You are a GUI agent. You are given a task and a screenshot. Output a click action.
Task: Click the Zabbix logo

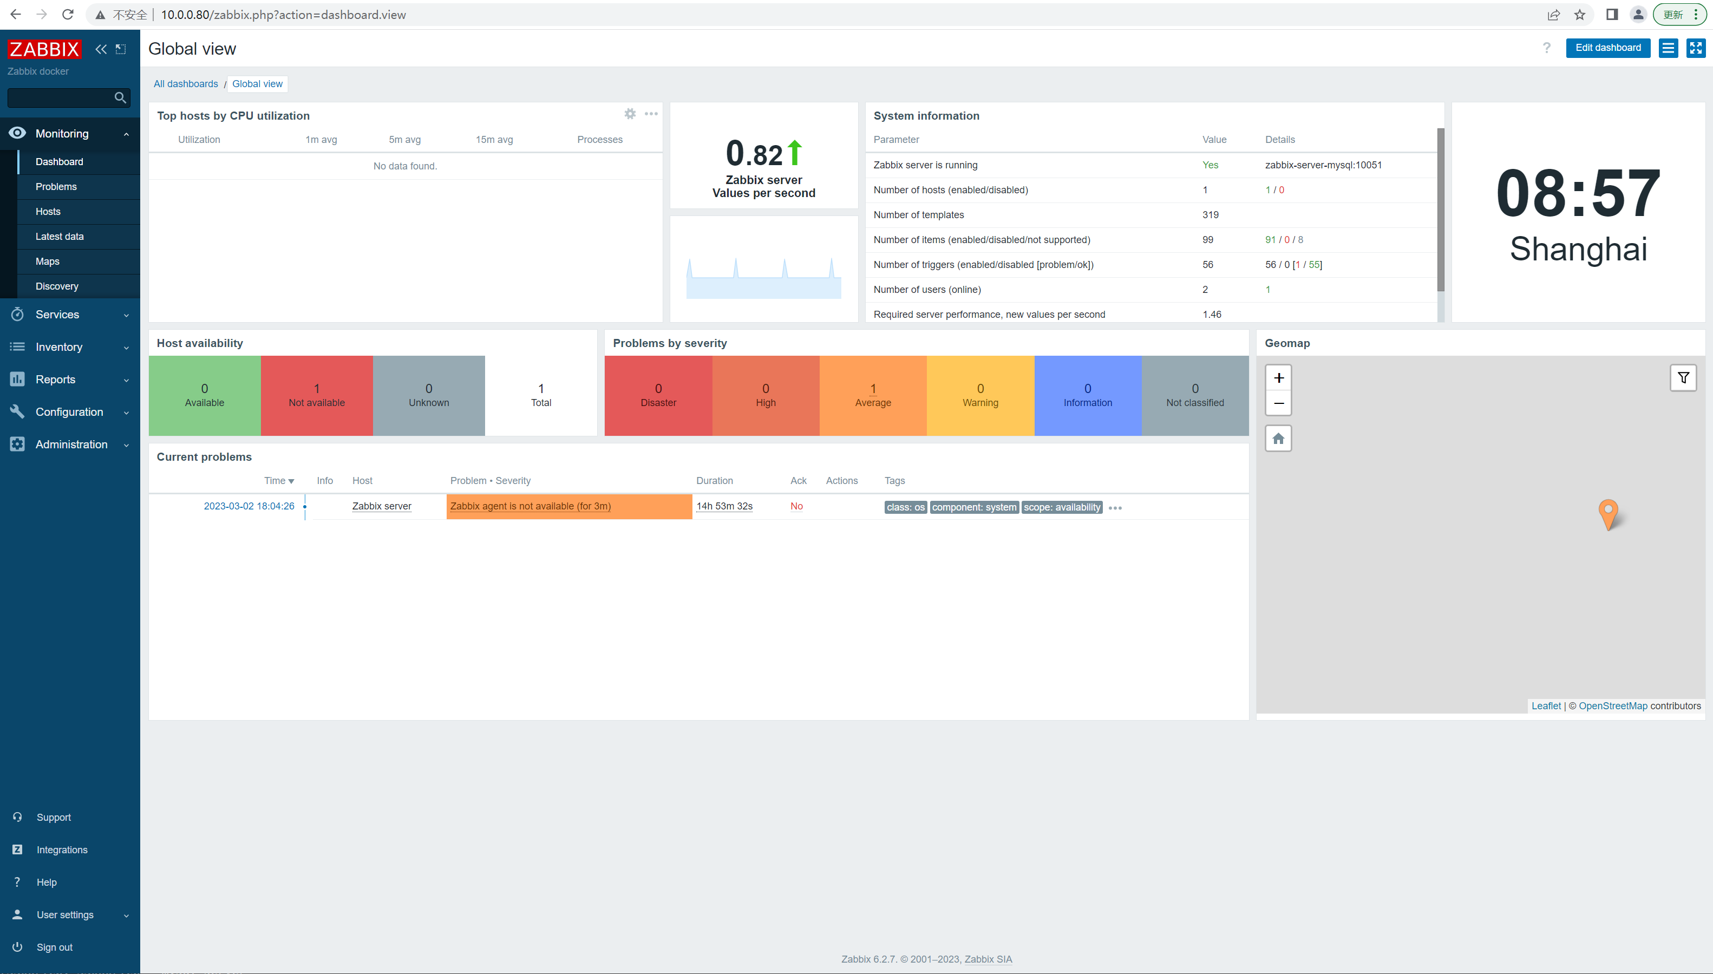44,49
